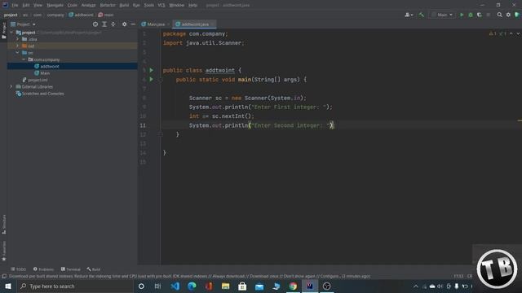
Task: Toggle the Favorites sidebar tool window button
Action: (3, 251)
